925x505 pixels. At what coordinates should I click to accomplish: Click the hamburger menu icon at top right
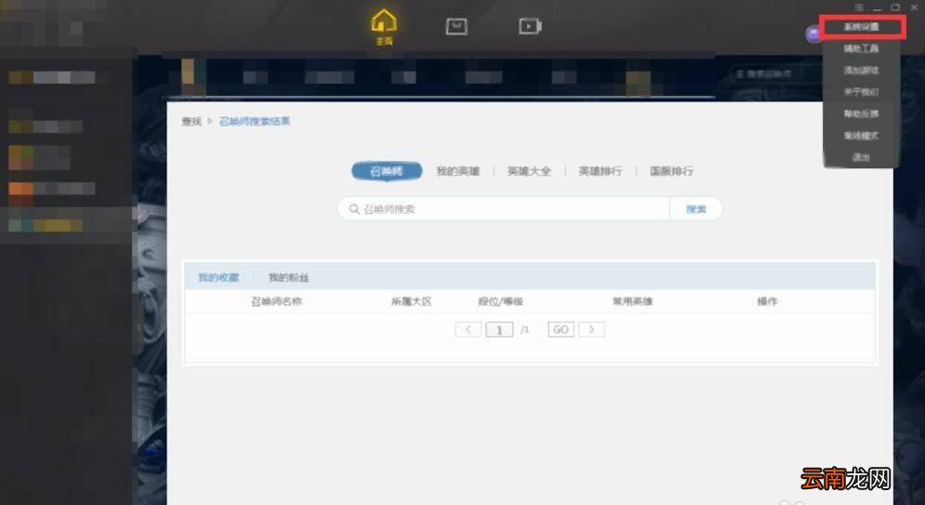tap(859, 7)
